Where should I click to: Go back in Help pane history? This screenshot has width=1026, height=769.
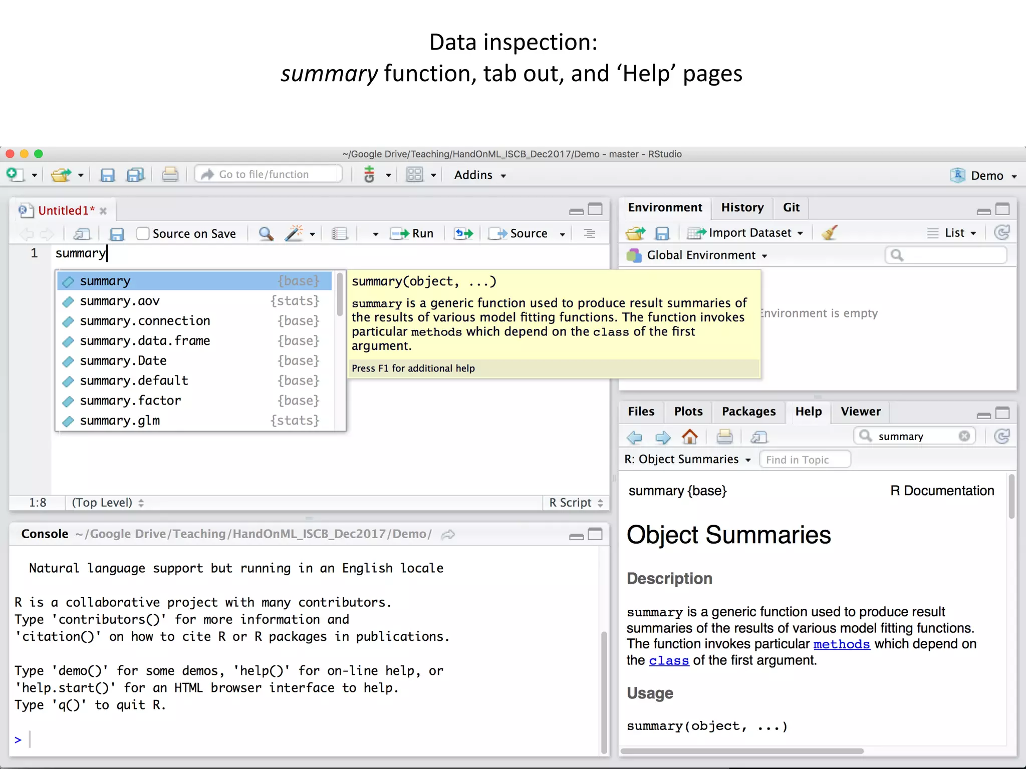click(635, 437)
